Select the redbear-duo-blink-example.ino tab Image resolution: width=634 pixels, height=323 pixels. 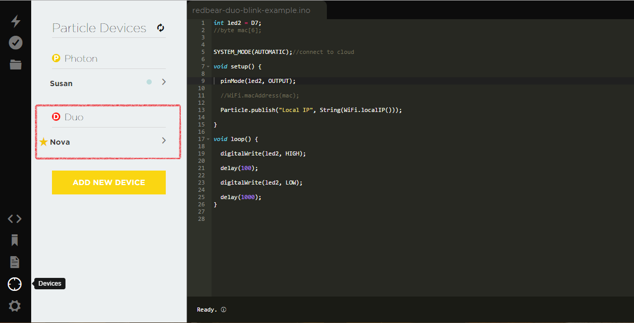pyautogui.click(x=251, y=10)
